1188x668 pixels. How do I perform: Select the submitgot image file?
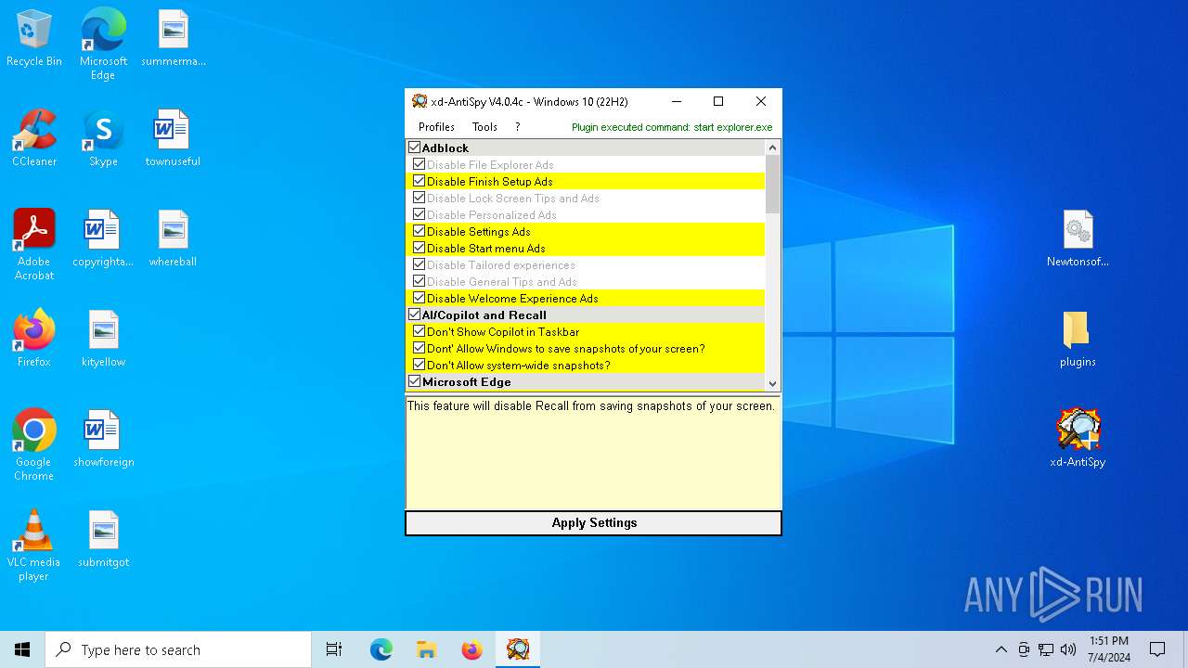[103, 539]
